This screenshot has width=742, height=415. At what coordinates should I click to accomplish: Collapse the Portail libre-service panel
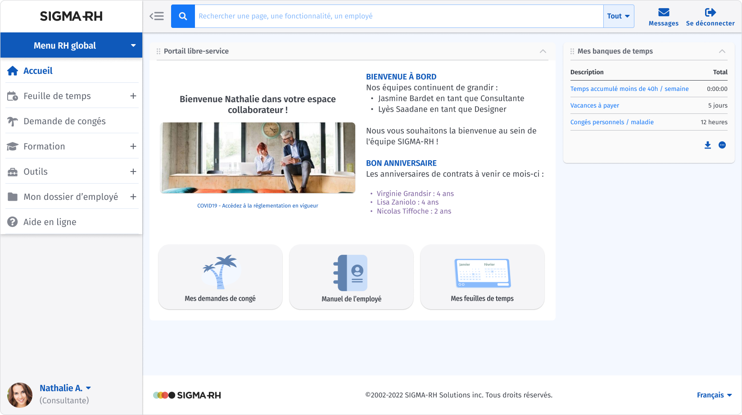click(543, 51)
